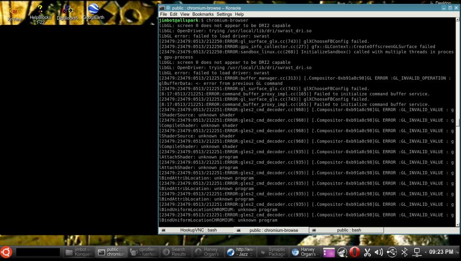
Task: Open the Bookmarks menu in Konsole
Action: 203,14
